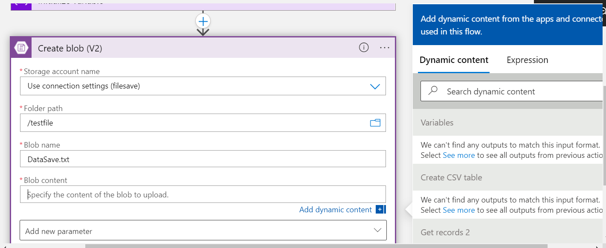Image resolution: width=606 pixels, height=248 pixels.
Task: Click See more under Variables
Action: coord(458,155)
